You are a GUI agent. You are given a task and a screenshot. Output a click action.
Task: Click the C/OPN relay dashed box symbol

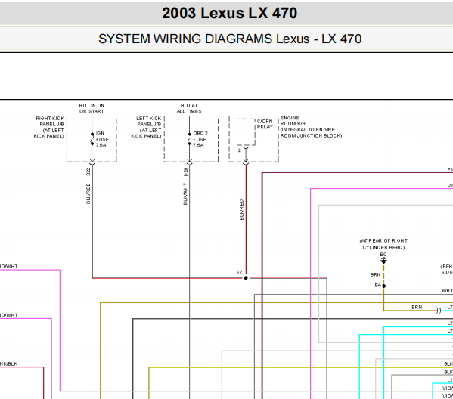point(246,132)
